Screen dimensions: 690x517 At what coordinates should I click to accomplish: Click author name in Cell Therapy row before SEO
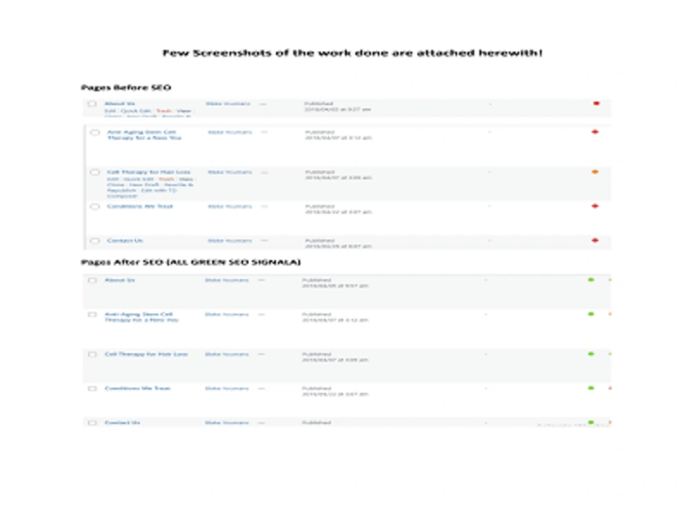pos(230,172)
